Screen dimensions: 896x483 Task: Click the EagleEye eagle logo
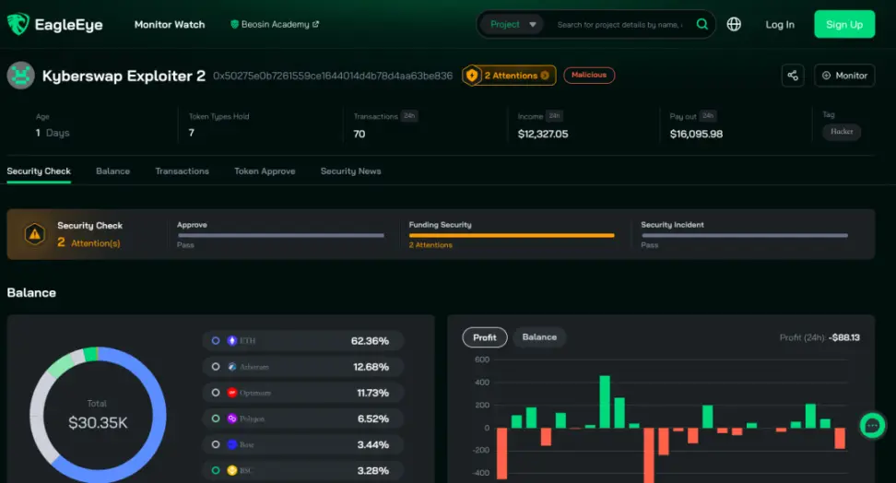18,24
